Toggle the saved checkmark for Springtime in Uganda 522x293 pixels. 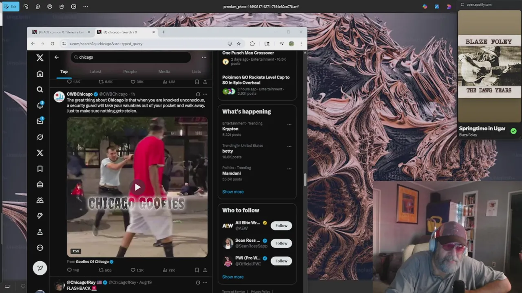pos(513,131)
